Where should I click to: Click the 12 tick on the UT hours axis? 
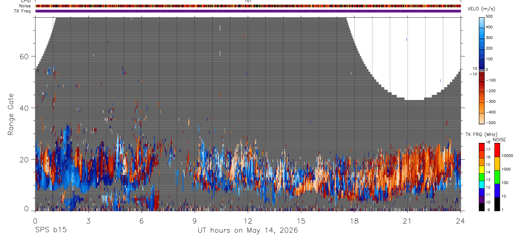click(248, 220)
